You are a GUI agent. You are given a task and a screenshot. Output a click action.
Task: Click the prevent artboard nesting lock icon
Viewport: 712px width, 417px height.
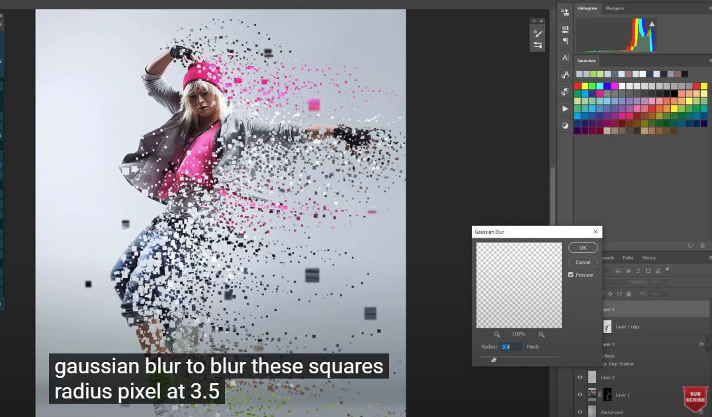619,294
